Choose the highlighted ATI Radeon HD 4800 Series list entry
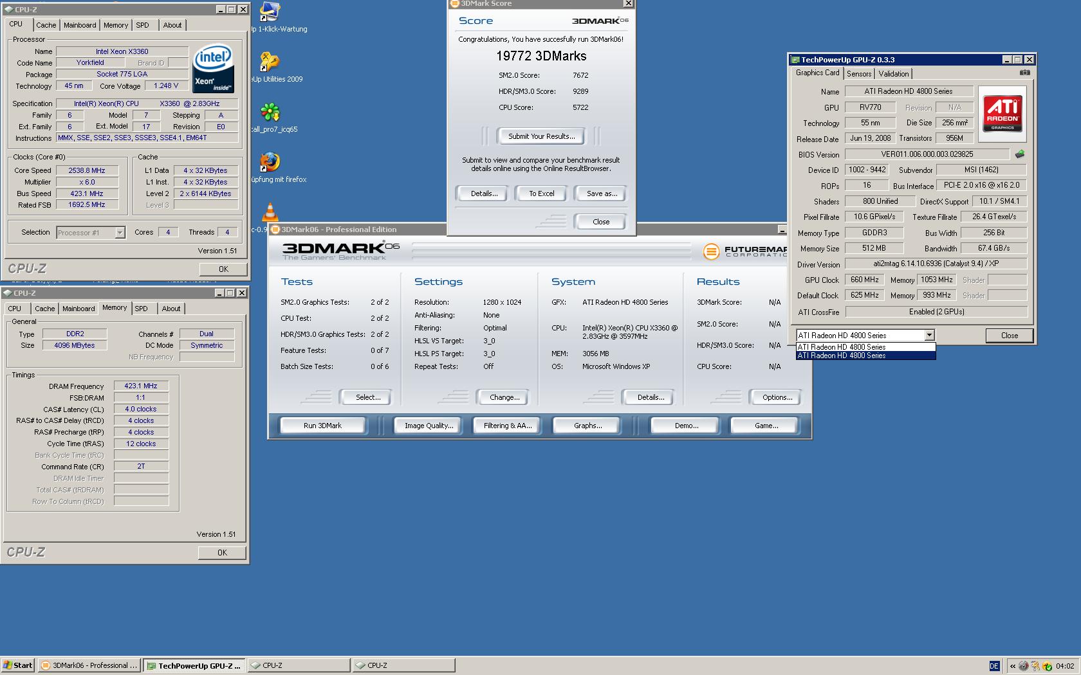The width and height of the screenshot is (1081, 675). 865,355
